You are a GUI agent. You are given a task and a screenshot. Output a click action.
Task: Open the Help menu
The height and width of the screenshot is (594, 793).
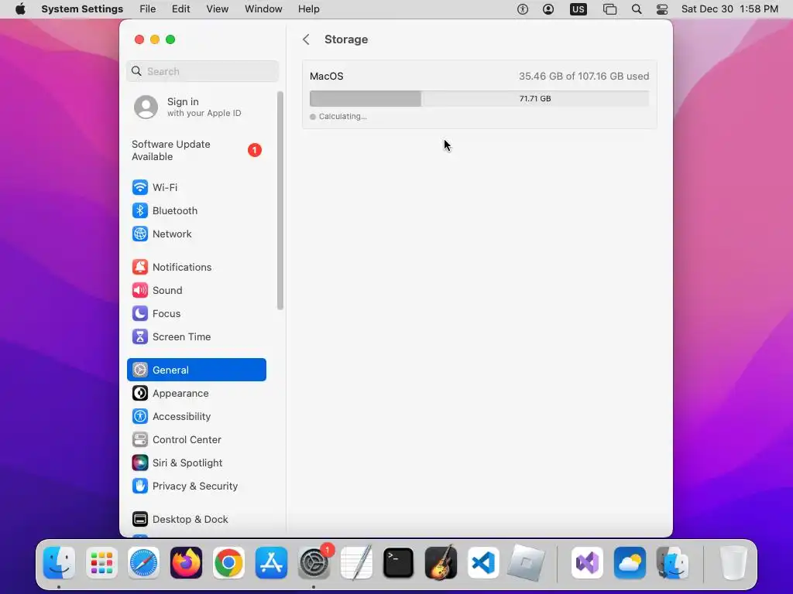308,9
